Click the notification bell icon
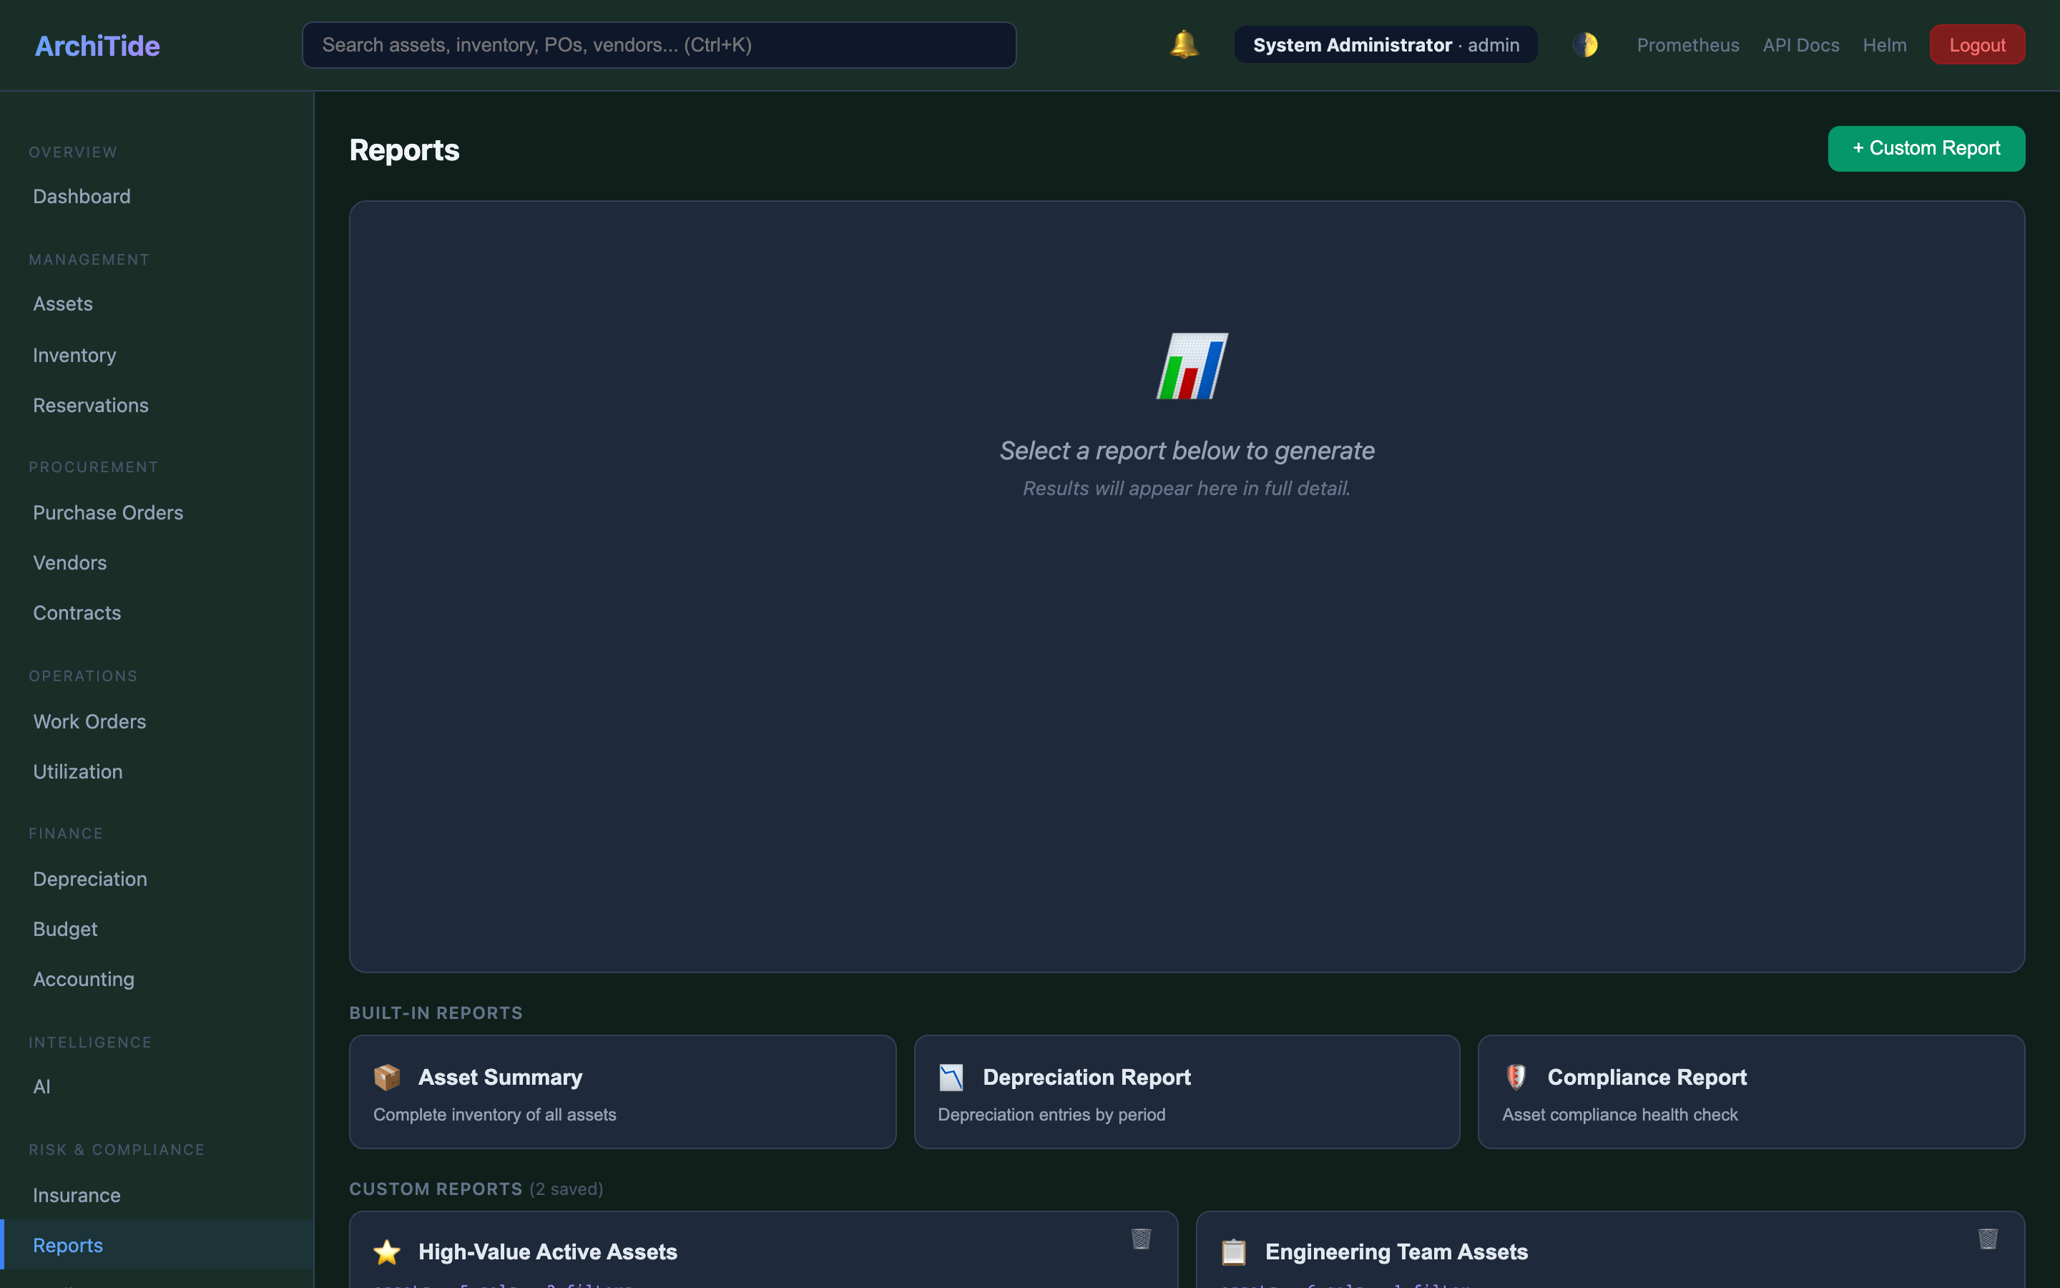The height and width of the screenshot is (1288, 2060). [1182, 44]
